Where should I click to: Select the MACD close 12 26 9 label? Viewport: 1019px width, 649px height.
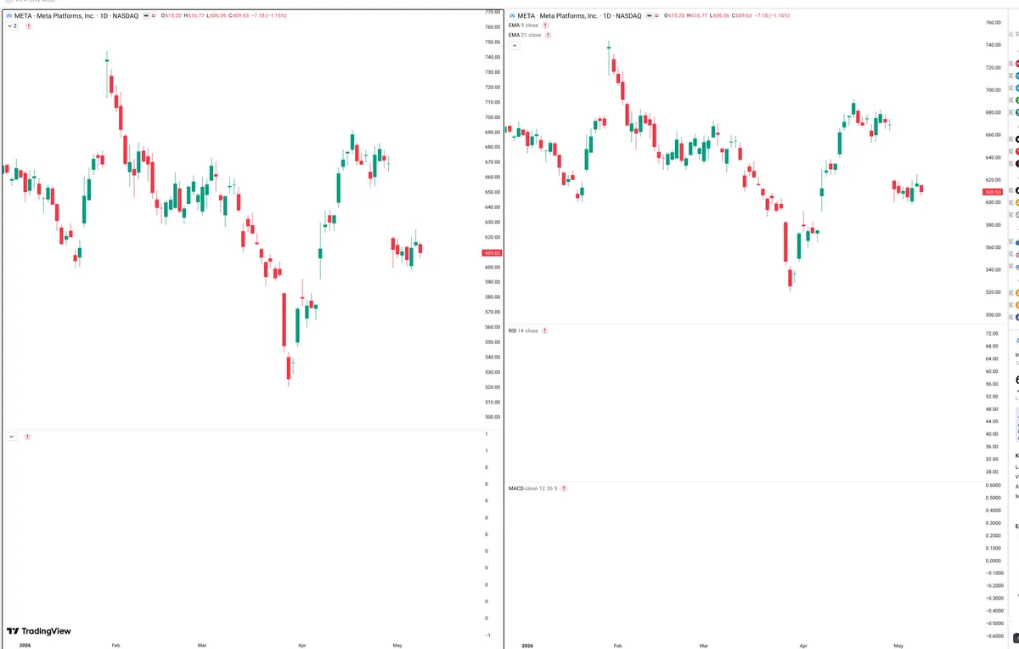click(532, 488)
